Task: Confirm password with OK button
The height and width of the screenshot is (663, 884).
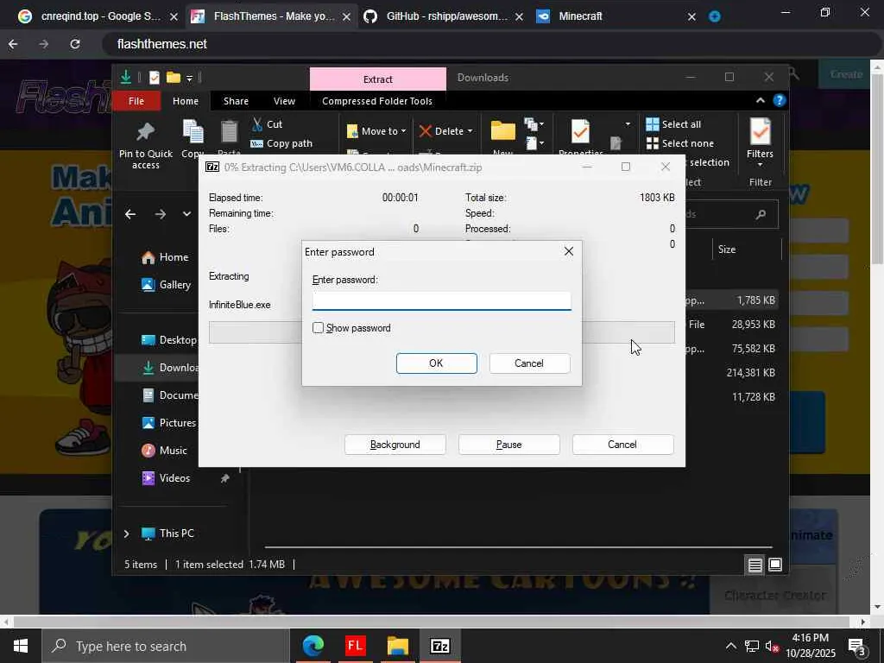Action: pos(436,363)
